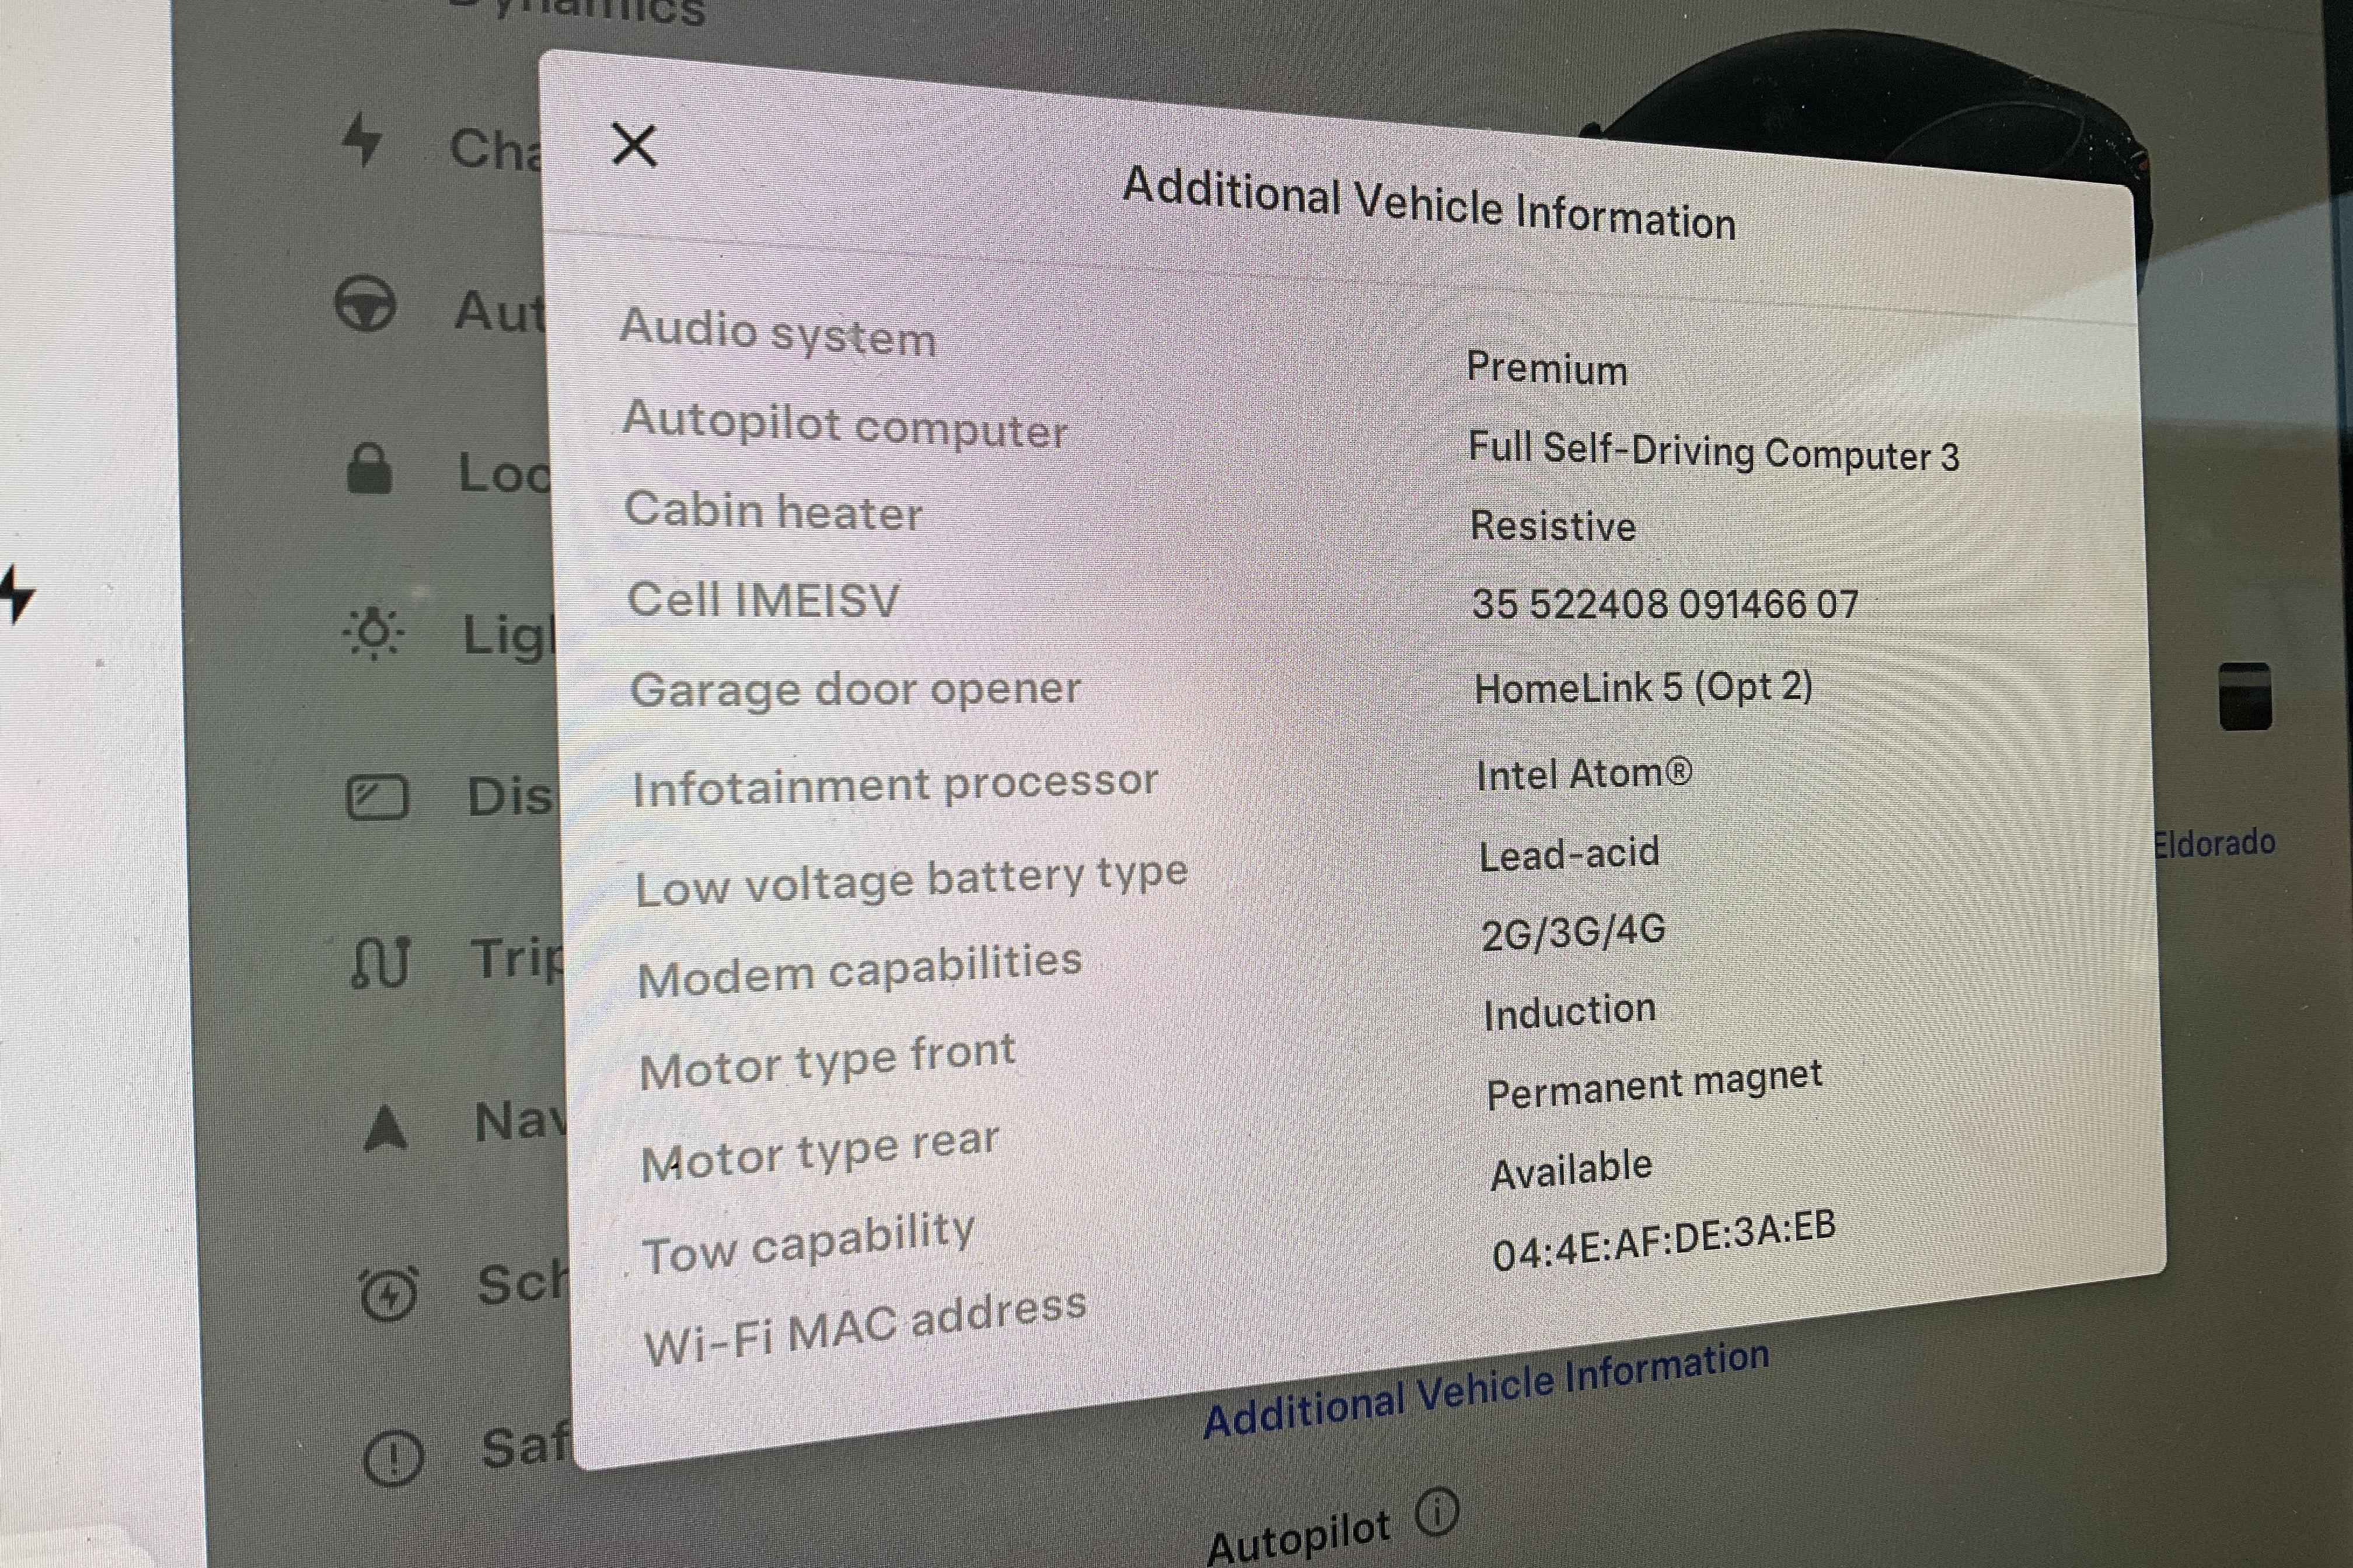
Task: Open the Display screen icon
Action: 377,798
